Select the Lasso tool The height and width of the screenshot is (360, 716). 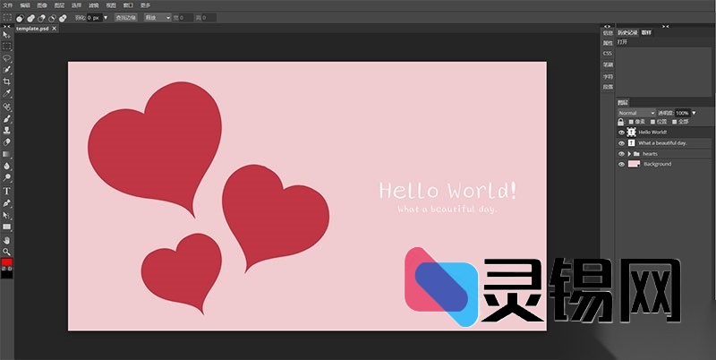pos(7,58)
